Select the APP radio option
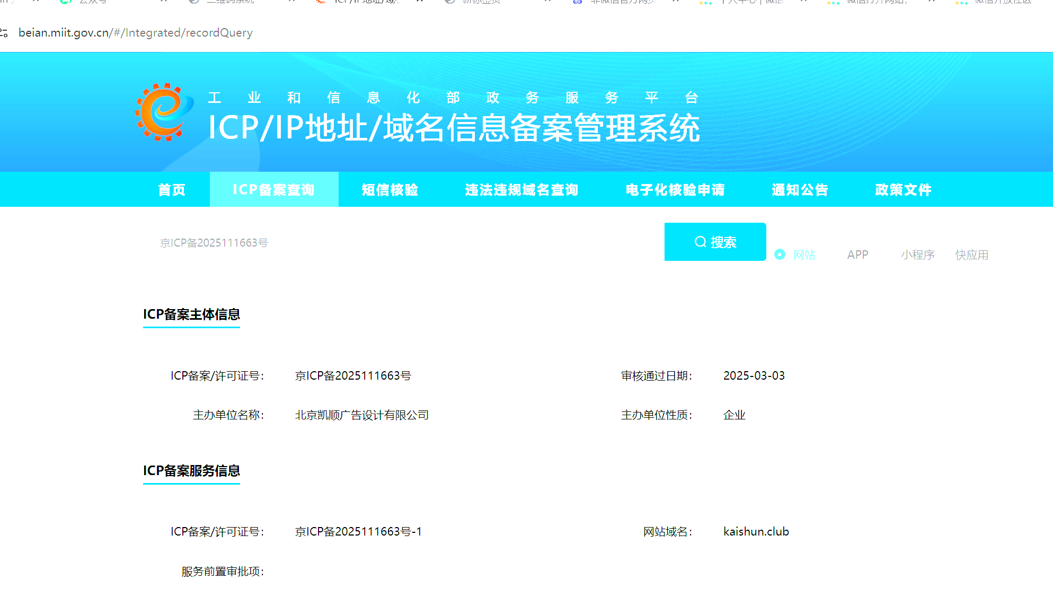Viewport: 1053px width, 614px height. (x=857, y=255)
